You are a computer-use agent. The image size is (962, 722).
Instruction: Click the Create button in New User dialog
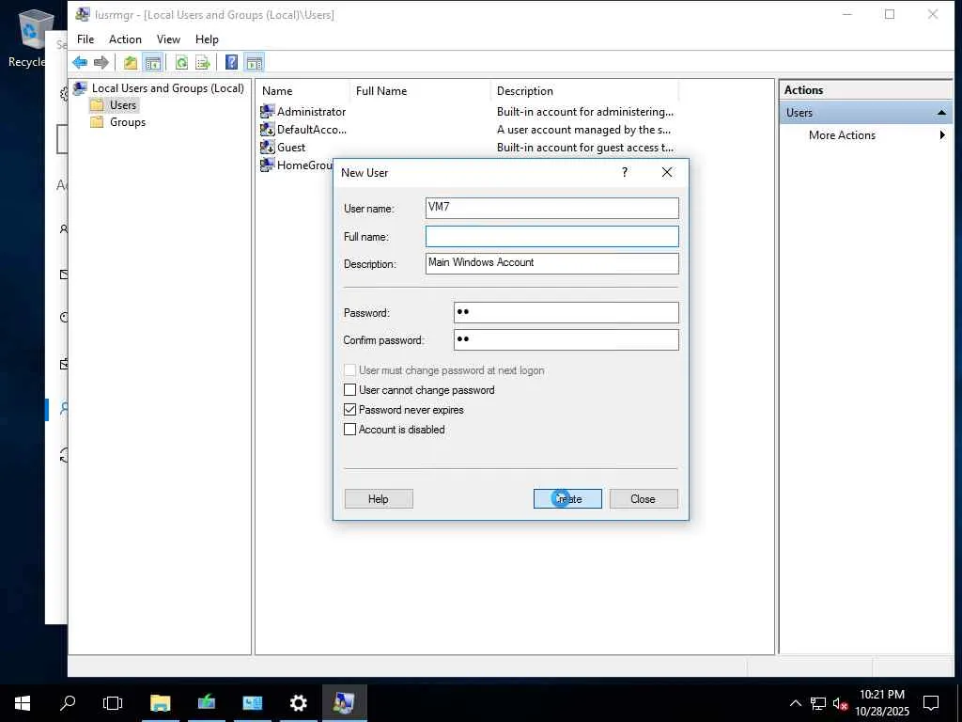[x=567, y=498]
